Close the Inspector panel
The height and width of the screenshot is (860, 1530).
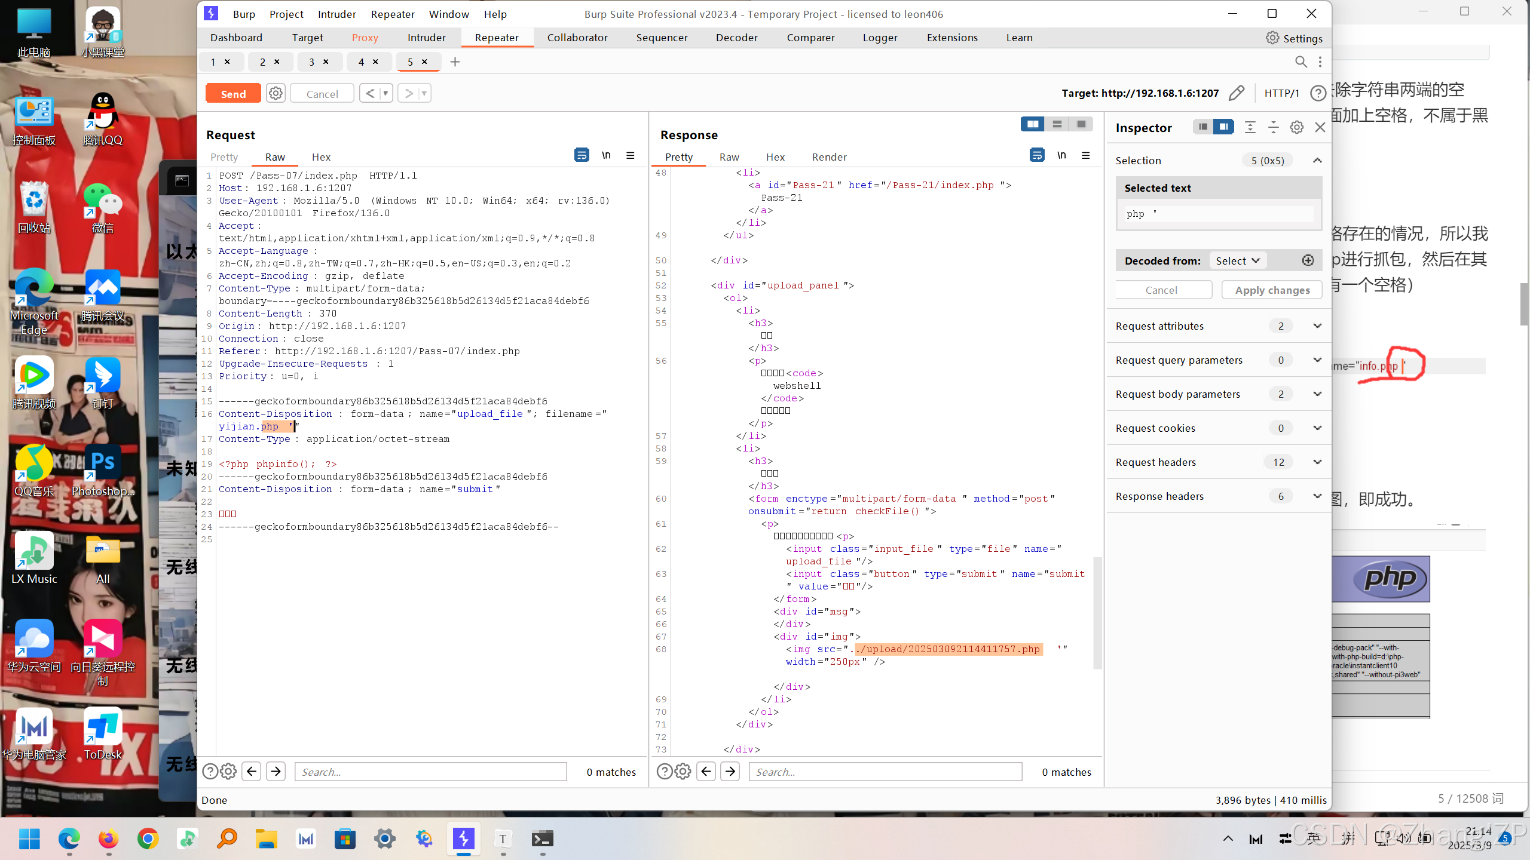[1320, 127]
